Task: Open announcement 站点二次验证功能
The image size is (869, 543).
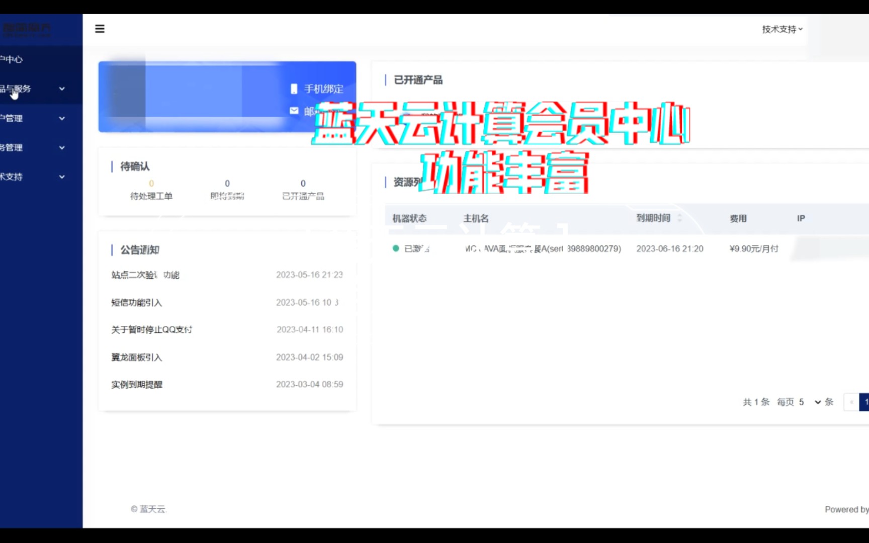Action: [145, 275]
